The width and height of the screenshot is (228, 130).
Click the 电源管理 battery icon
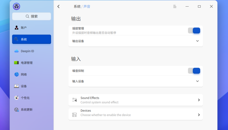[17, 63]
